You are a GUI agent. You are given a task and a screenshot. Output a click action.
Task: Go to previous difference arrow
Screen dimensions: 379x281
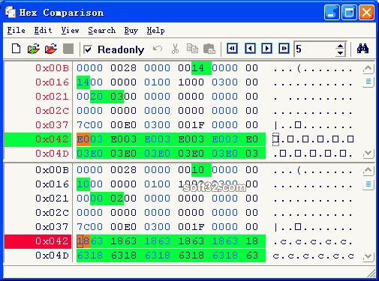point(250,48)
